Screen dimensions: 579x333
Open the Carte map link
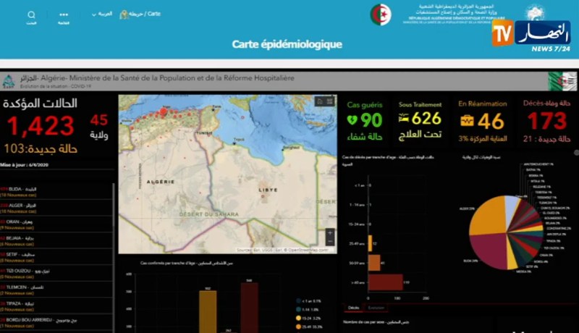point(145,14)
